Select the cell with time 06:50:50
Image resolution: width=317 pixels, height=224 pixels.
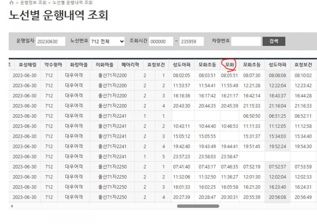(x=252, y=116)
